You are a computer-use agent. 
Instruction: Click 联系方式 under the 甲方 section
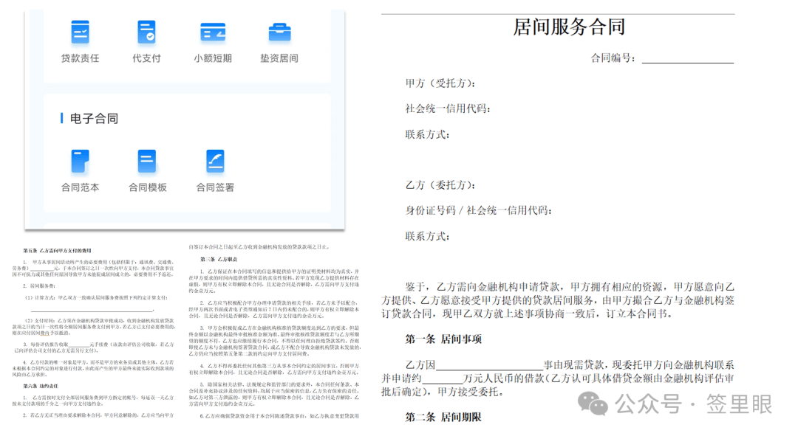pos(428,134)
